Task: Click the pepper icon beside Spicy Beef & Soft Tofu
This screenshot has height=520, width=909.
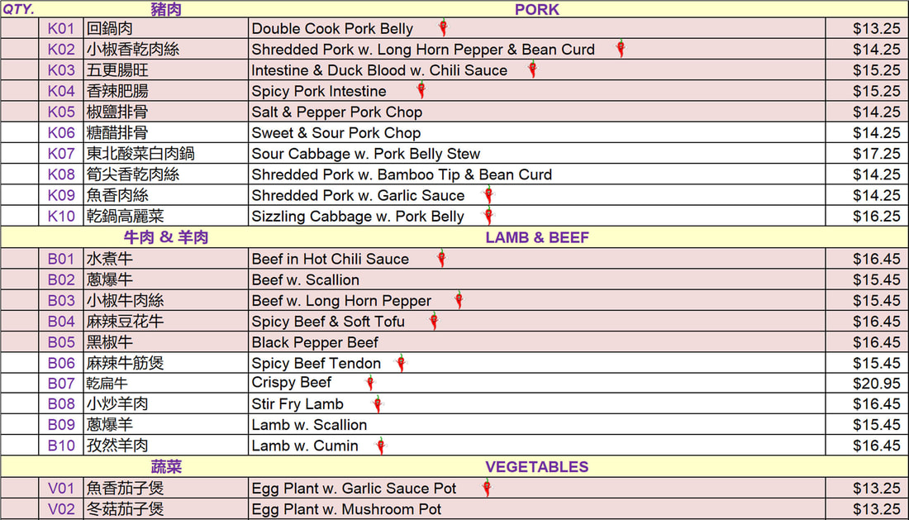Action: 434,321
